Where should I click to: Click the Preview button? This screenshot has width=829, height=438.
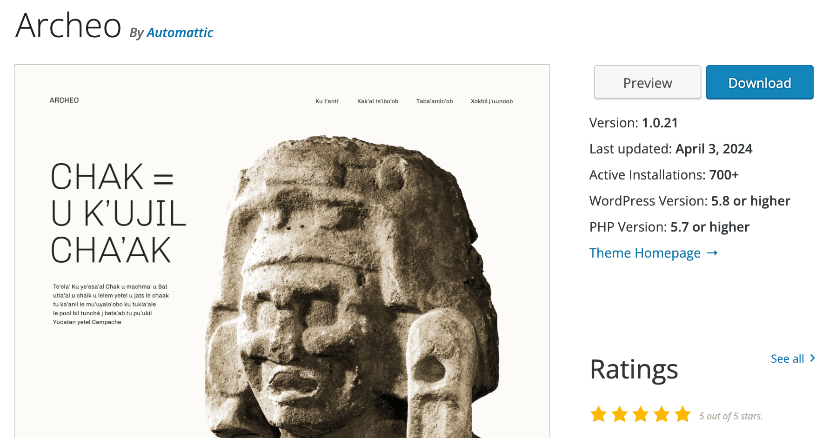click(647, 82)
